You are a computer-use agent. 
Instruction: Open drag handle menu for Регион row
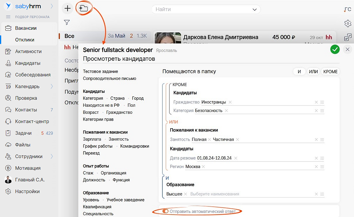[322, 167]
